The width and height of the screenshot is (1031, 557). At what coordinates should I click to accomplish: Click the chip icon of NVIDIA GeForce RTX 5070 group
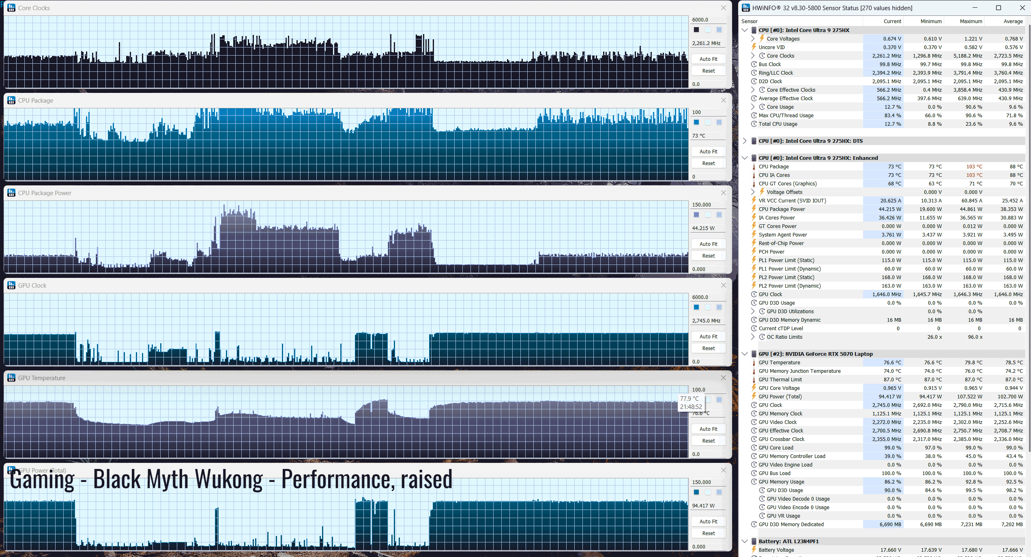(754, 354)
